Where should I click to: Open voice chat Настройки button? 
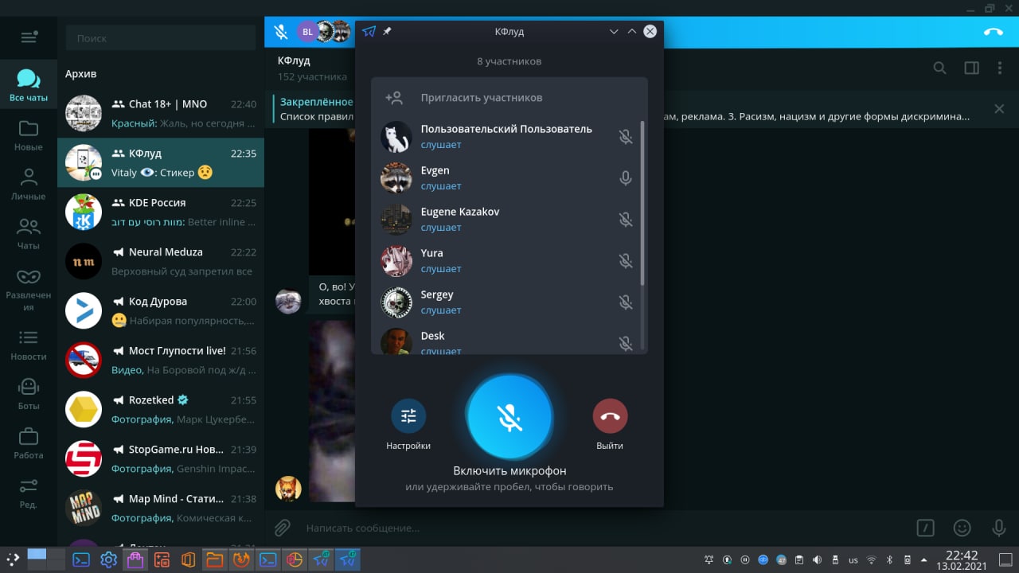408,416
